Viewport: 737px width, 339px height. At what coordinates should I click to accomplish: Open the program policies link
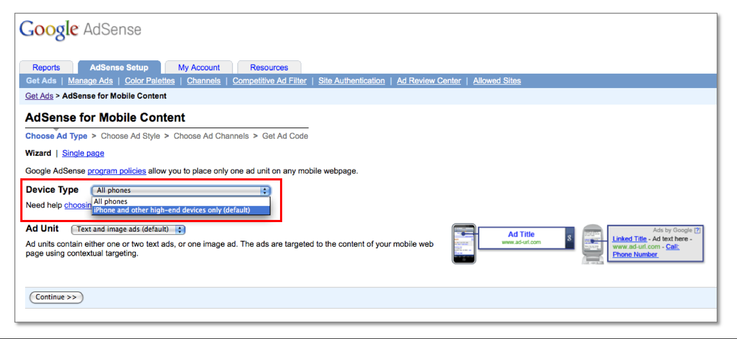coord(117,171)
